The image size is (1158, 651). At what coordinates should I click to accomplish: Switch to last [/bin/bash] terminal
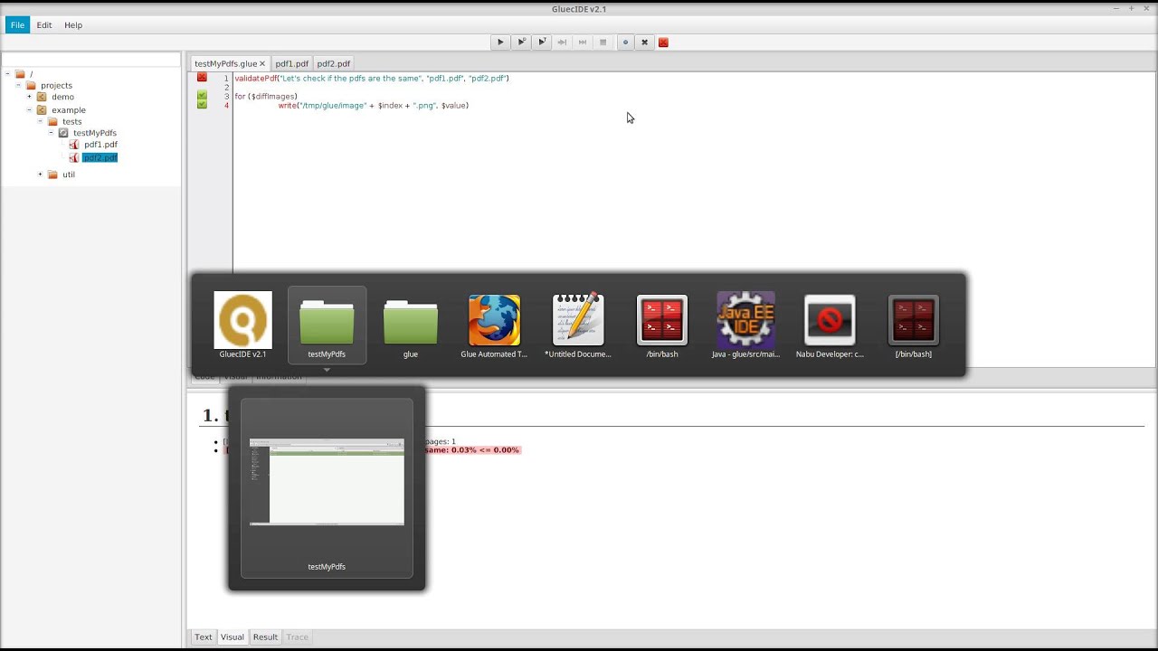914,325
